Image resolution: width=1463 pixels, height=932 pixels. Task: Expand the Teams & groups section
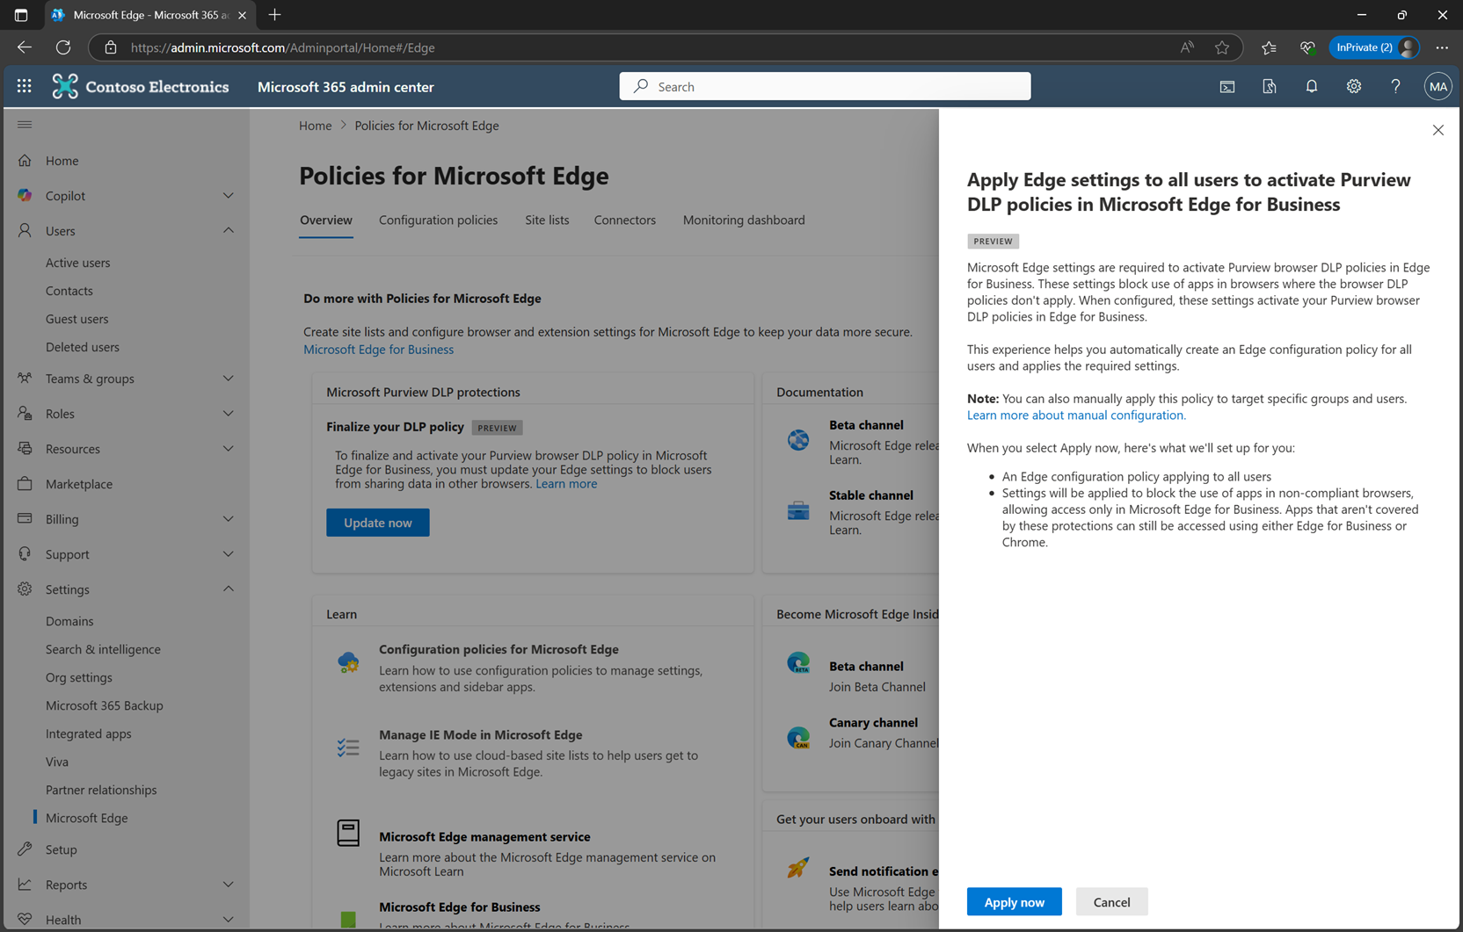(228, 379)
